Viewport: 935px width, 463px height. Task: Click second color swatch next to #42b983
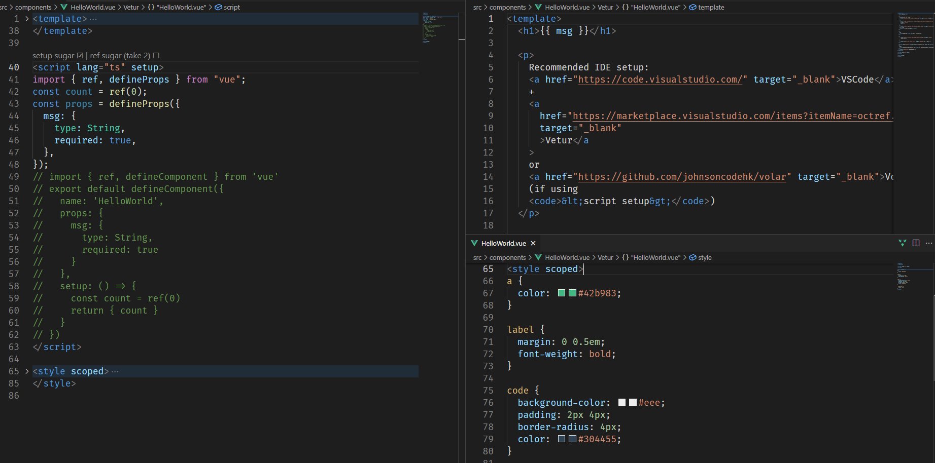(x=573, y=293)
